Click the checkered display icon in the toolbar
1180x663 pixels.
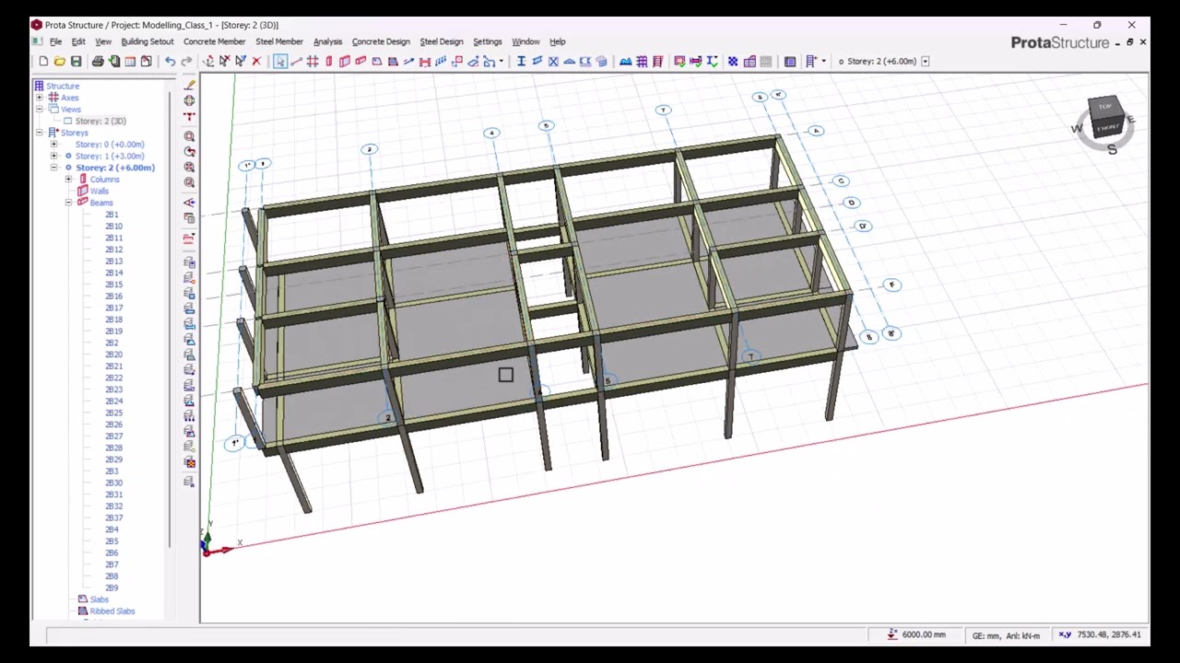(733, 62)
